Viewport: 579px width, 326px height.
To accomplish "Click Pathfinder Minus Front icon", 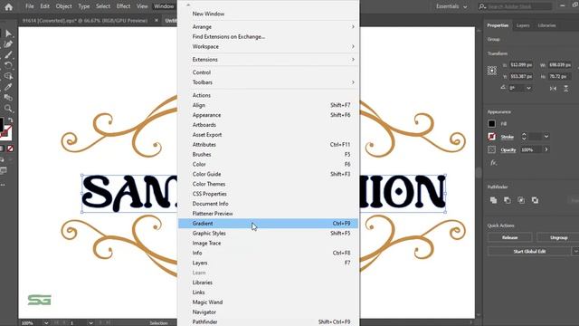I will pyautogui.click(x=508, y=200).
